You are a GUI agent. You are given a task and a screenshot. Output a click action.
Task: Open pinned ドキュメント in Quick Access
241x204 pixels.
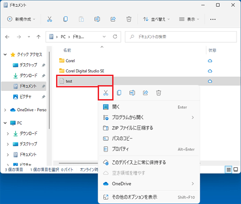[24, 86]
